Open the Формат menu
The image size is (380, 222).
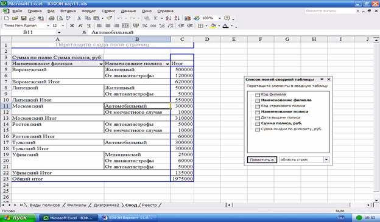coord(89,11)
